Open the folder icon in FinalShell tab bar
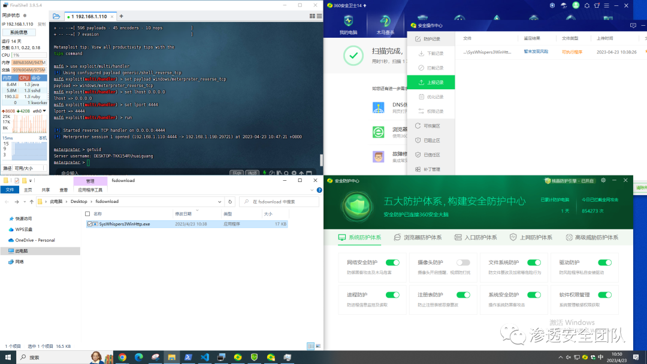Viewport: 647px width, 364px height. click(56, 17)
